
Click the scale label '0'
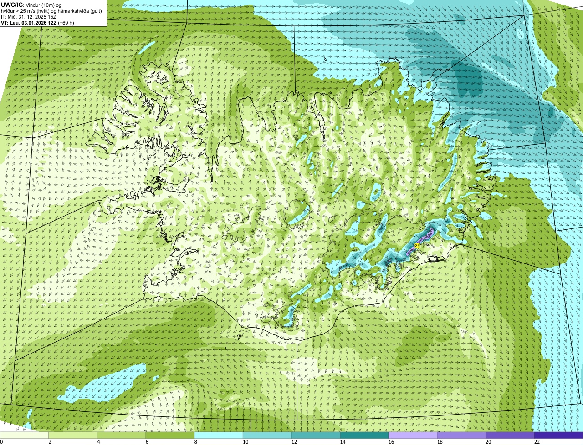point(1,441)
